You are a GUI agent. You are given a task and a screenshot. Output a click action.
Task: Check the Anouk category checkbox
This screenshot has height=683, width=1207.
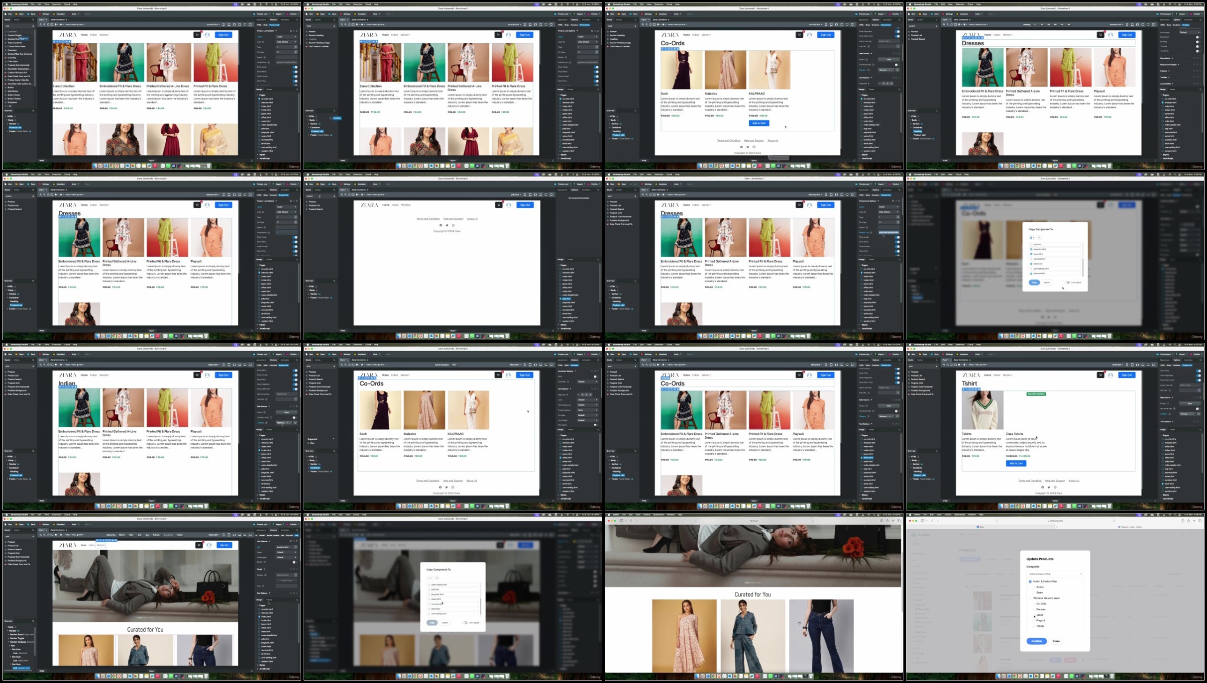click(1033, 587)
